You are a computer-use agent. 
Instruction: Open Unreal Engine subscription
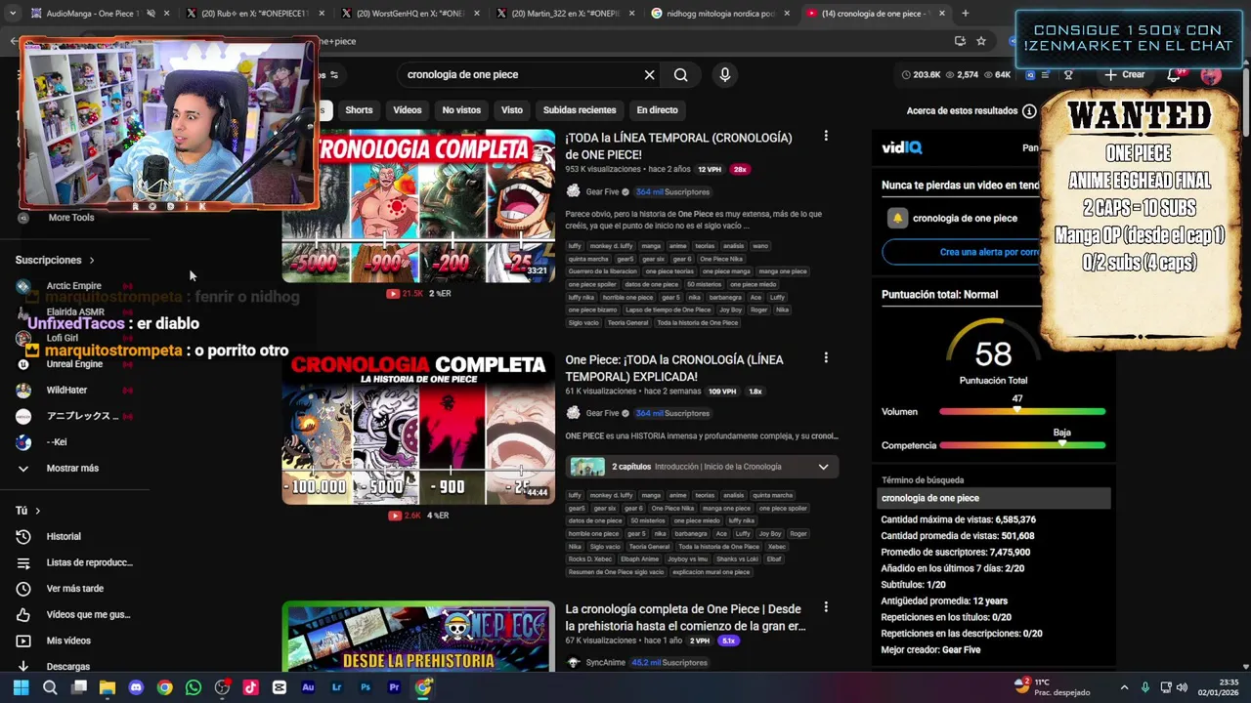point(73,364)
